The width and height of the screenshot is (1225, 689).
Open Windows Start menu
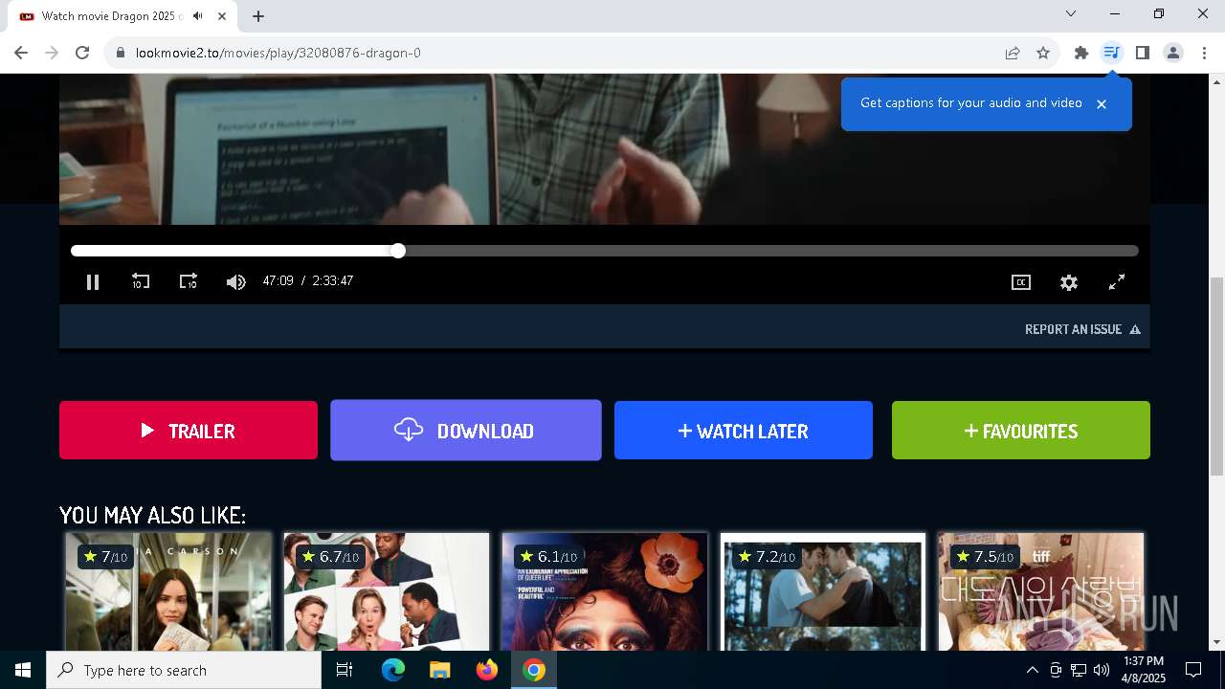tap(23, 670)
